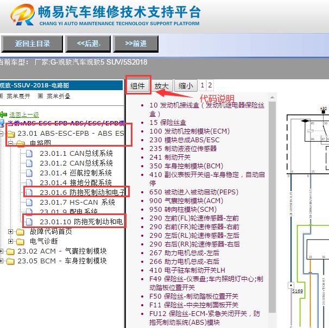Click 返回主目录 button
This screenshot has width=329, height=328.
[32, 43]
